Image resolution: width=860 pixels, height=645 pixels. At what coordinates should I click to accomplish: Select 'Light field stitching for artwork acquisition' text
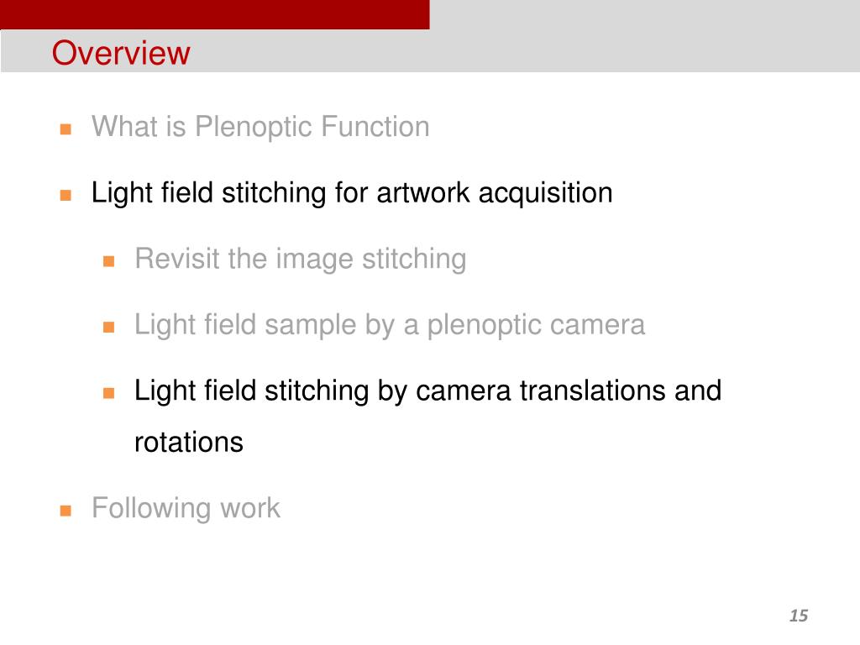point(352,193)
